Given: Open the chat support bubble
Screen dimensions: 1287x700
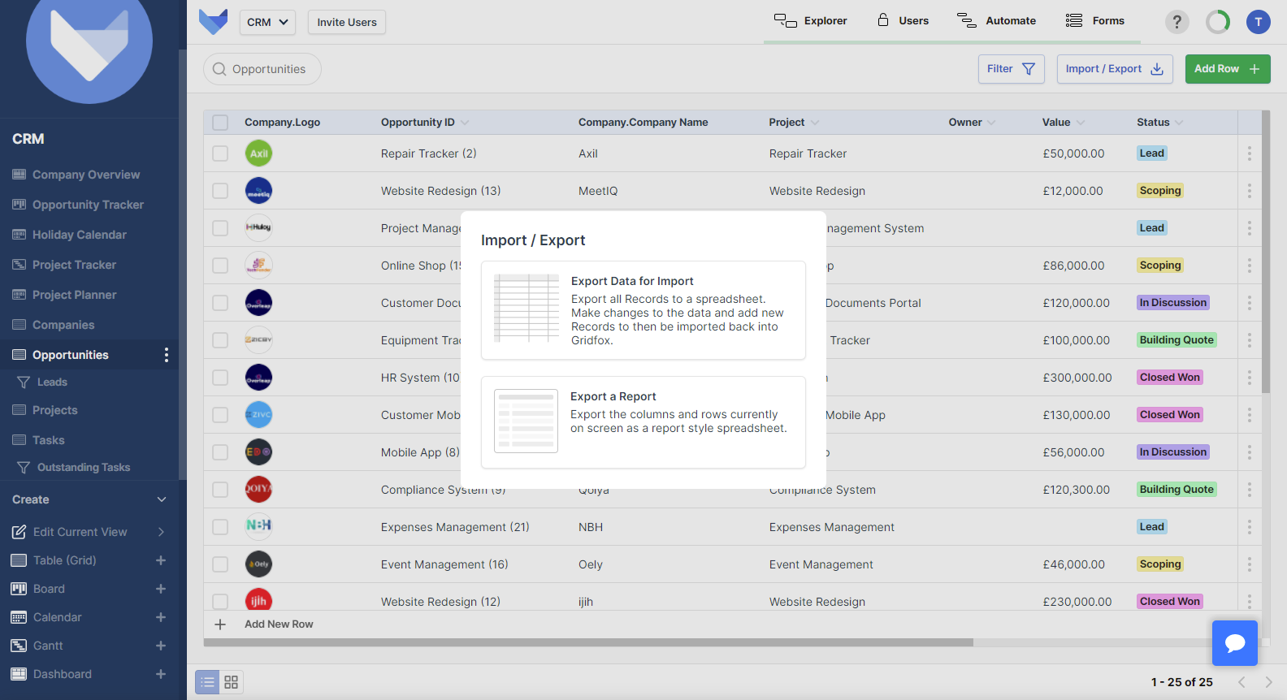Looking at the screenshot, I should coord(1235,643).
